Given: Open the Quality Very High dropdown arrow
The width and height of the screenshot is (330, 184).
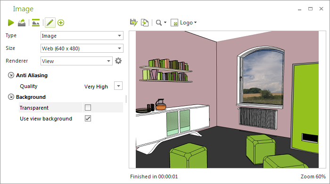Looking at the screenshot, I should 118,86.
